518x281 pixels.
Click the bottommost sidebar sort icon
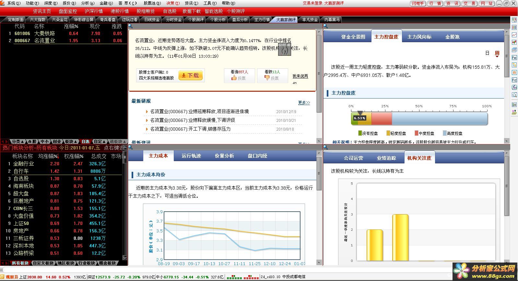[514, 112]
